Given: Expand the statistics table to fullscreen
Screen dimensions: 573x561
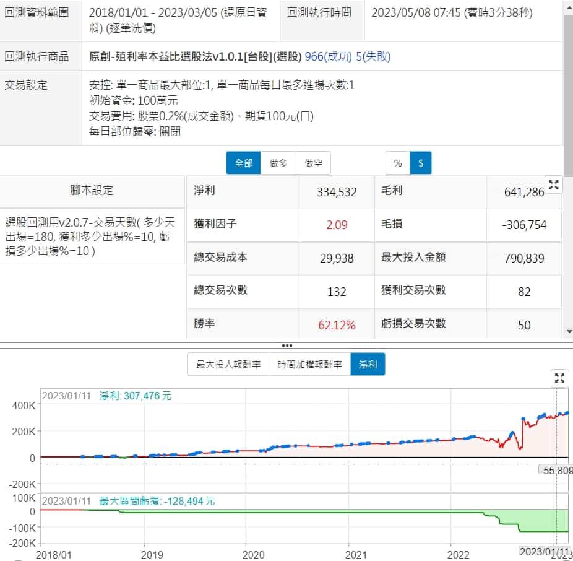Looking at the screenshot, I should pos(554,185).
